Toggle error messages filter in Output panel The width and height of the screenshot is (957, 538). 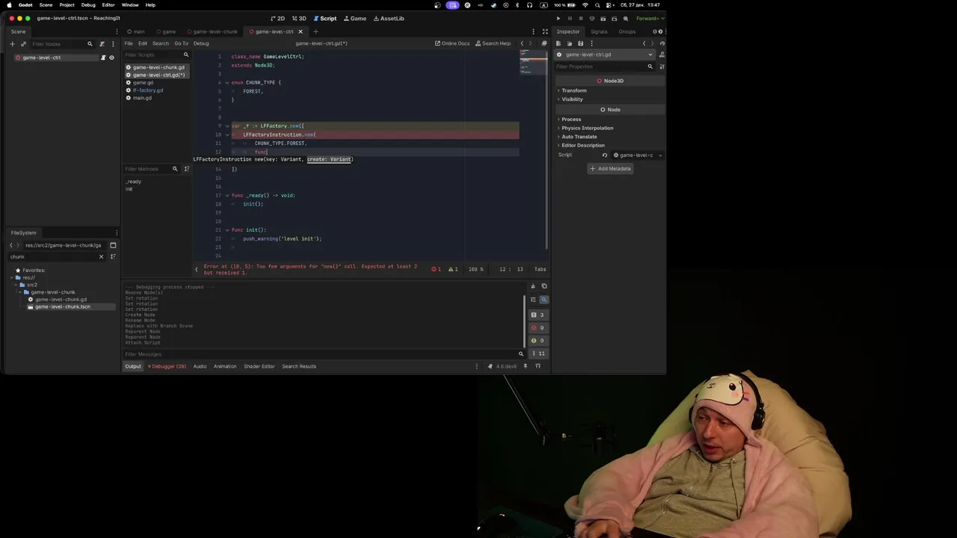[537, 328]
